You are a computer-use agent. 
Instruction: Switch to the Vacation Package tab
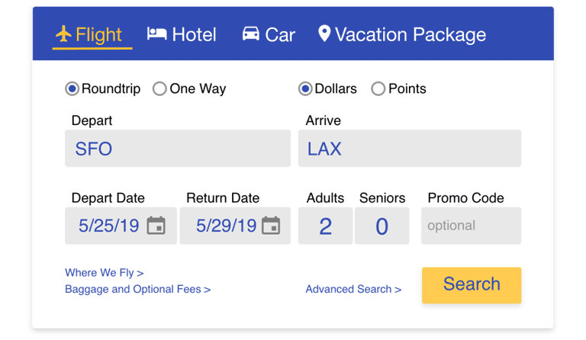[x=402, y=34]
